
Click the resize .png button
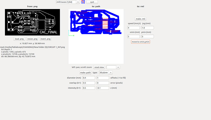pyautogui.click(x=32, y=39)
